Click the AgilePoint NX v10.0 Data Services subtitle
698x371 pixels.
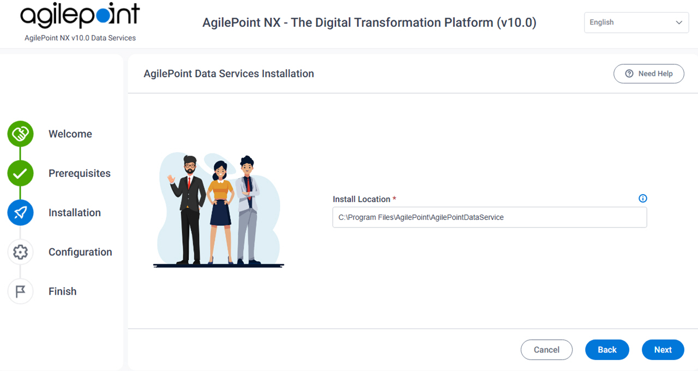click(x=80, y=38)
